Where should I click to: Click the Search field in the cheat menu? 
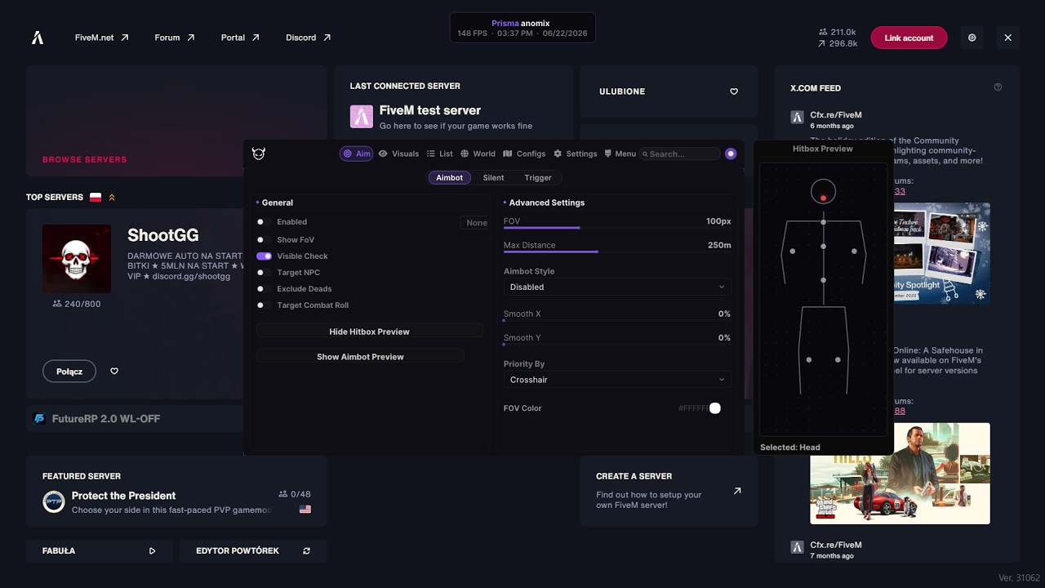680,154
